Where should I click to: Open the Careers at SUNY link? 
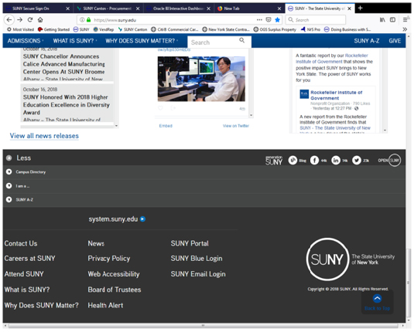click(x=30, y=259)
